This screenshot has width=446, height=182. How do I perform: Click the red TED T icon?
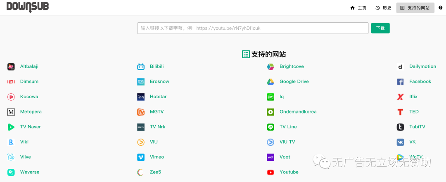coord(400,112)
